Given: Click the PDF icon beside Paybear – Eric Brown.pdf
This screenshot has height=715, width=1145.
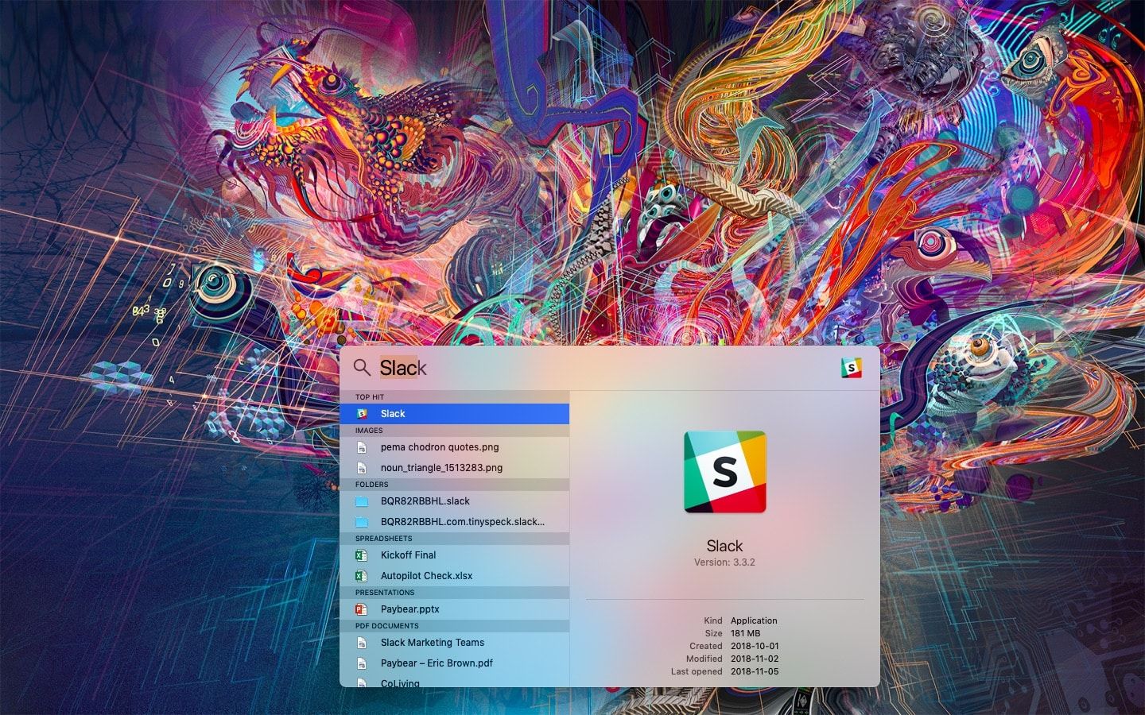Looking at the screenshot, I should 361,663.
